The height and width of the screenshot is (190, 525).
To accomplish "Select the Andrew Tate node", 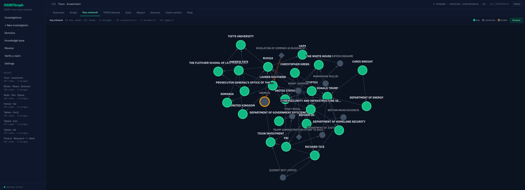I will pyautogui.click(x=238, y=70).
